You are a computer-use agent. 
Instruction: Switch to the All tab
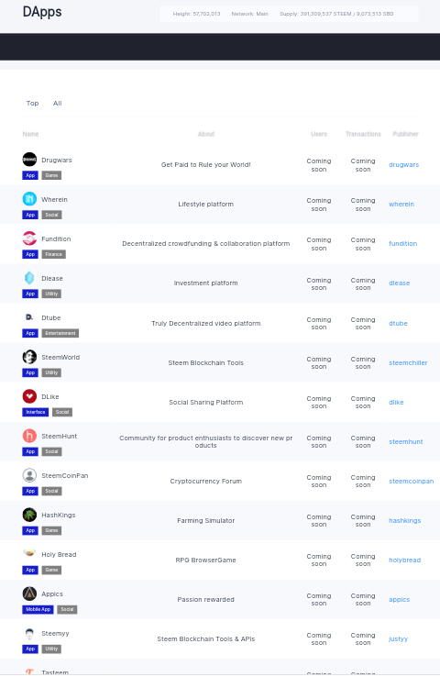[58, 103]
